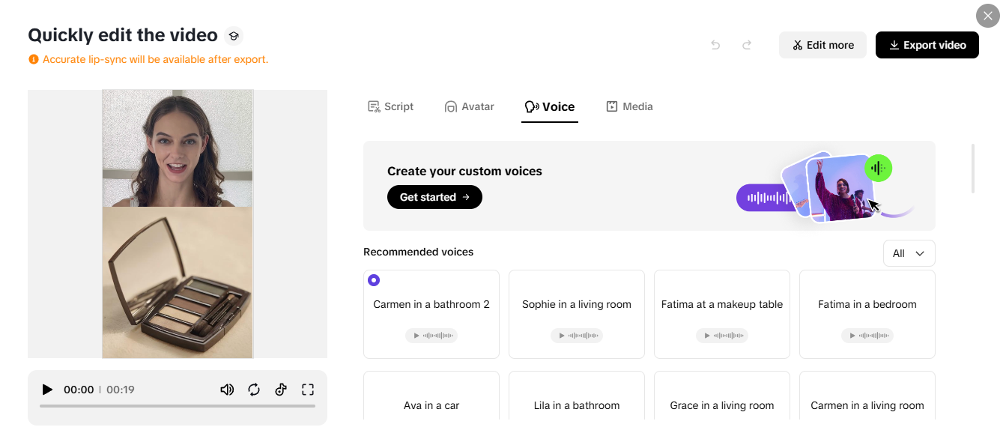Switch to the Script tab

[390, 106]
